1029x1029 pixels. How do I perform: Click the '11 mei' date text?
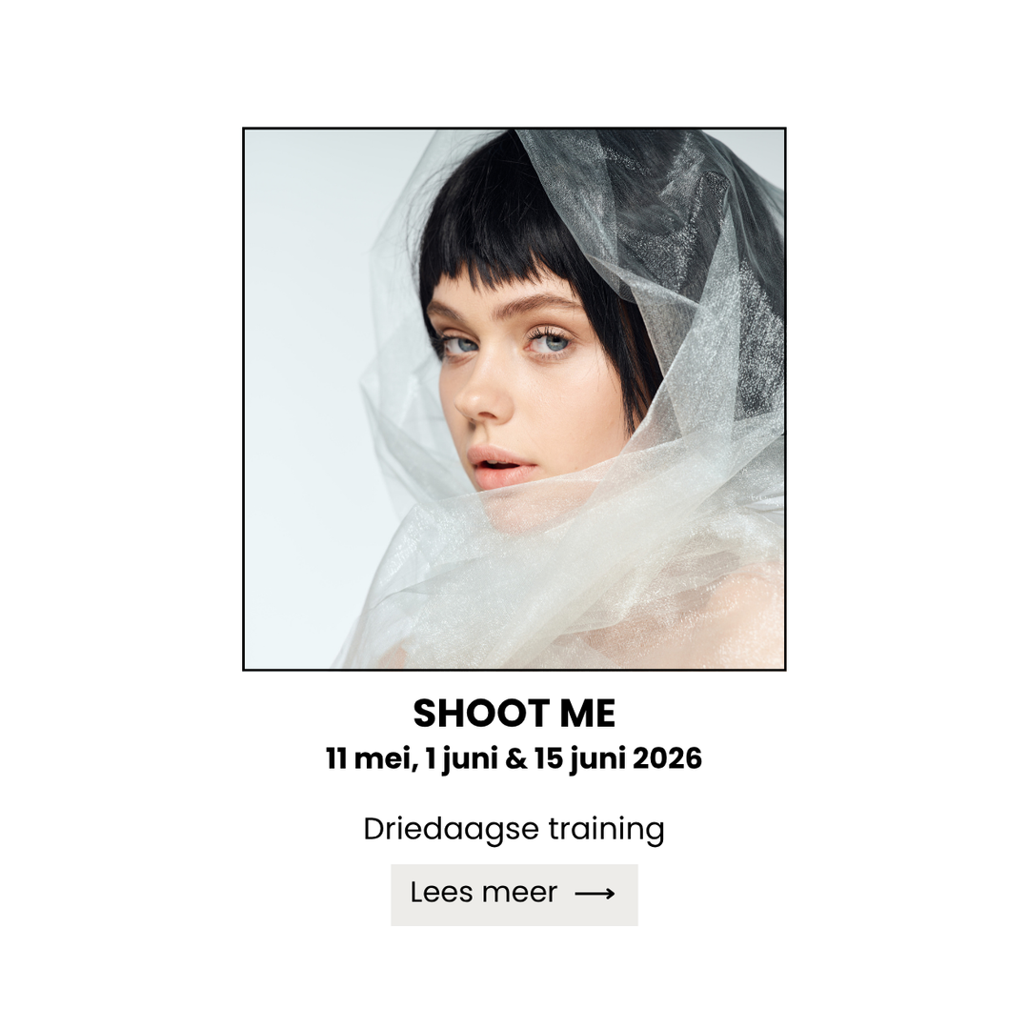[x=371, y=758]
